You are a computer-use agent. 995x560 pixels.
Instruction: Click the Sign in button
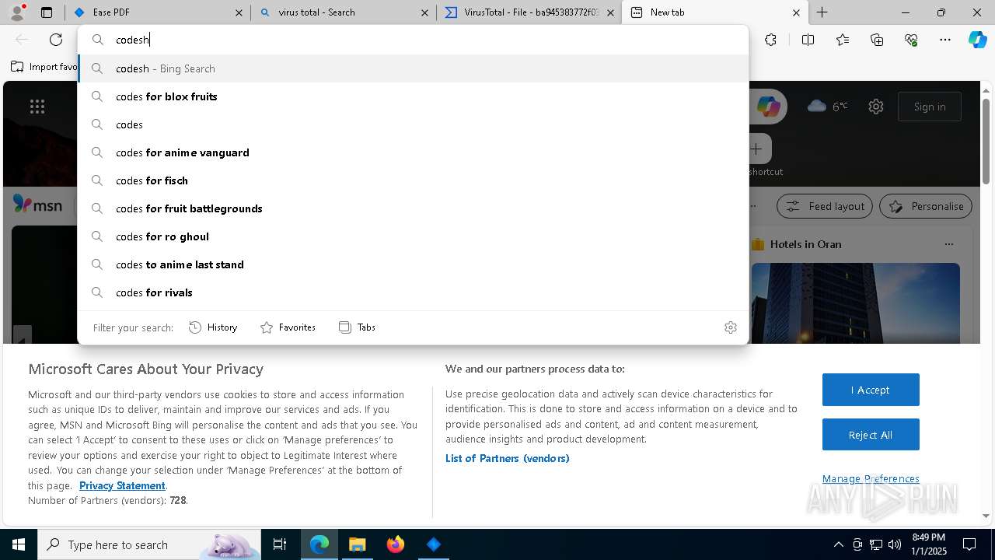point(930,107)
